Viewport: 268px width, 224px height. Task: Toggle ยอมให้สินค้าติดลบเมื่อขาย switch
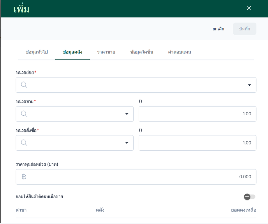click(250, 197)
